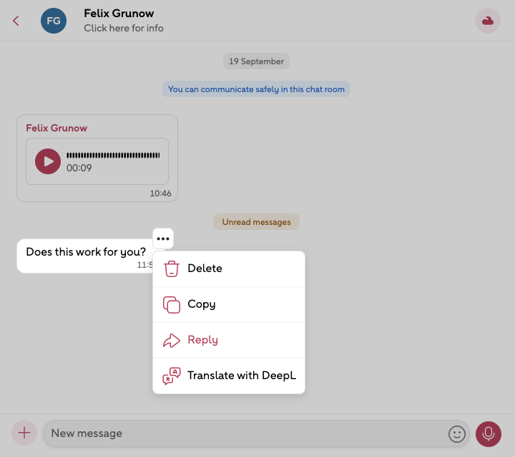
Task: Click the safe communication notice banner
Action: tap(256, 89)
